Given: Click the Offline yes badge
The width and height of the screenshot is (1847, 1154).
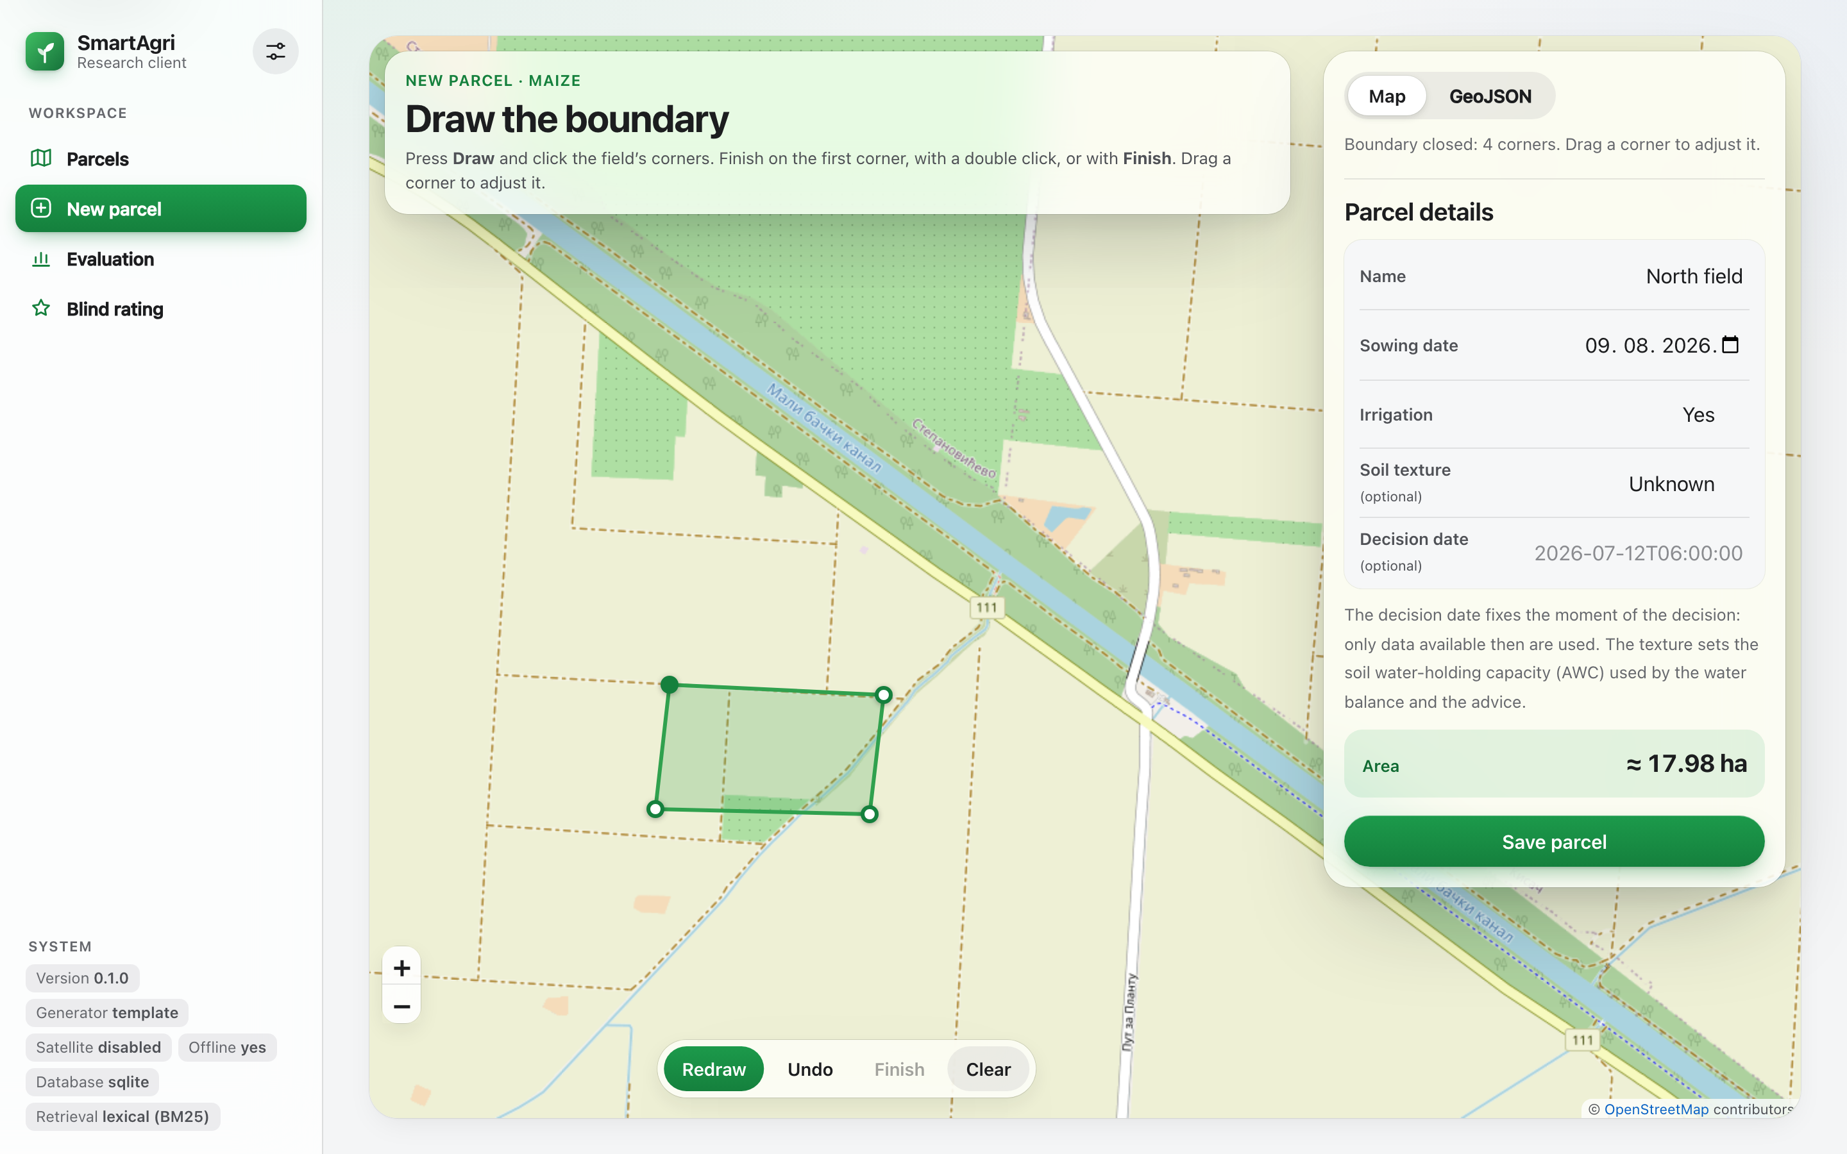Looking at the screenshot, I should [x=228, y=1047].
